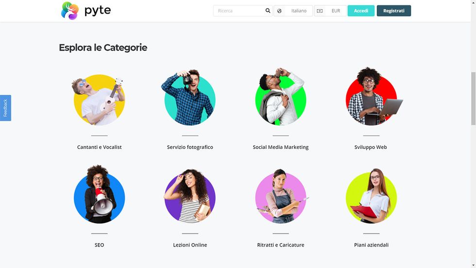
Task: Follow the Piani aziendali link
Action: (x=371, y=245)
